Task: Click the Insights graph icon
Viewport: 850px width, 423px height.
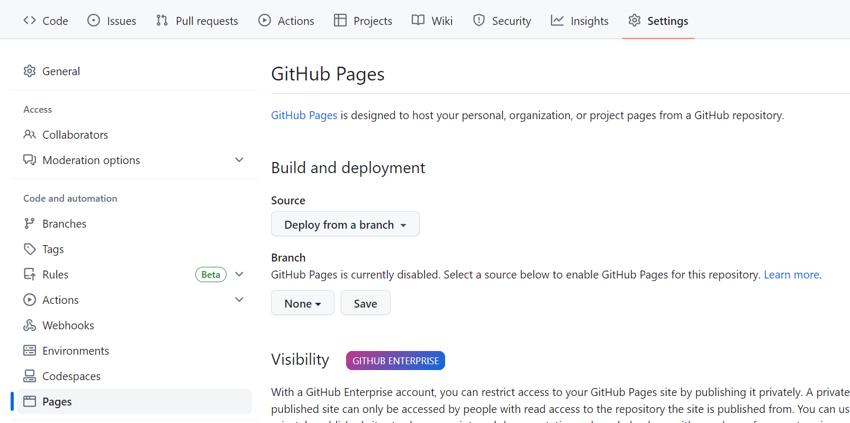Action: (557, 21)
